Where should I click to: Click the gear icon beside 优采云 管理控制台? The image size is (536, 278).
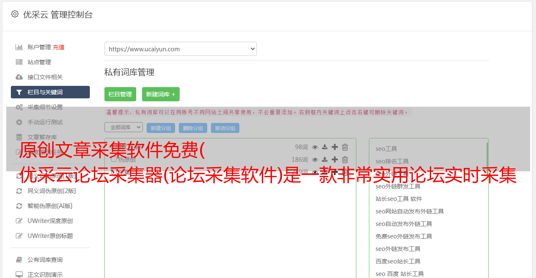[x=15, y=14]
